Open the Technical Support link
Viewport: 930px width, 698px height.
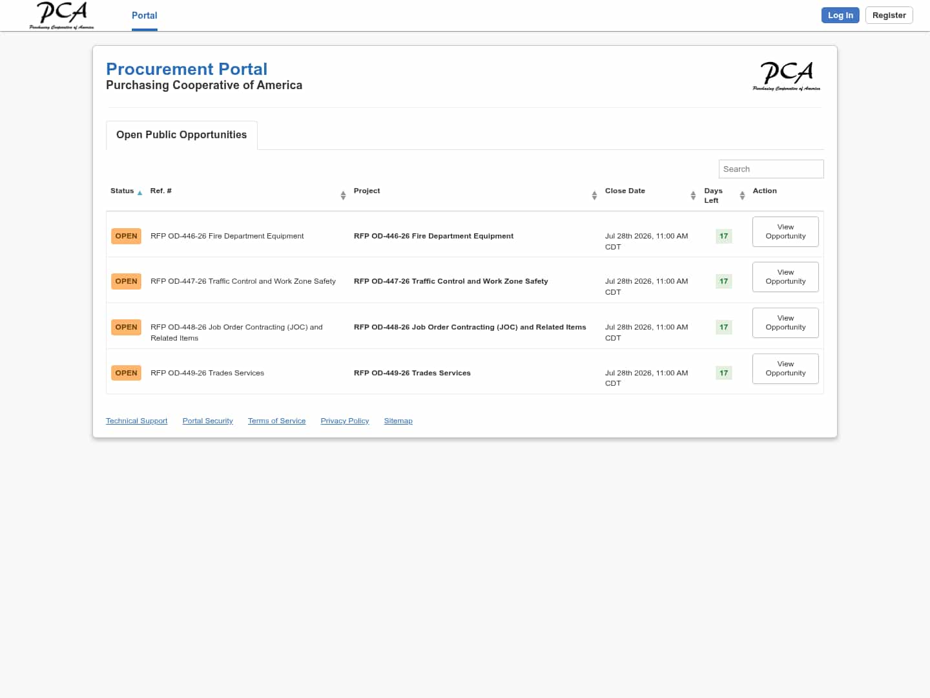click(x=136, y=421)
